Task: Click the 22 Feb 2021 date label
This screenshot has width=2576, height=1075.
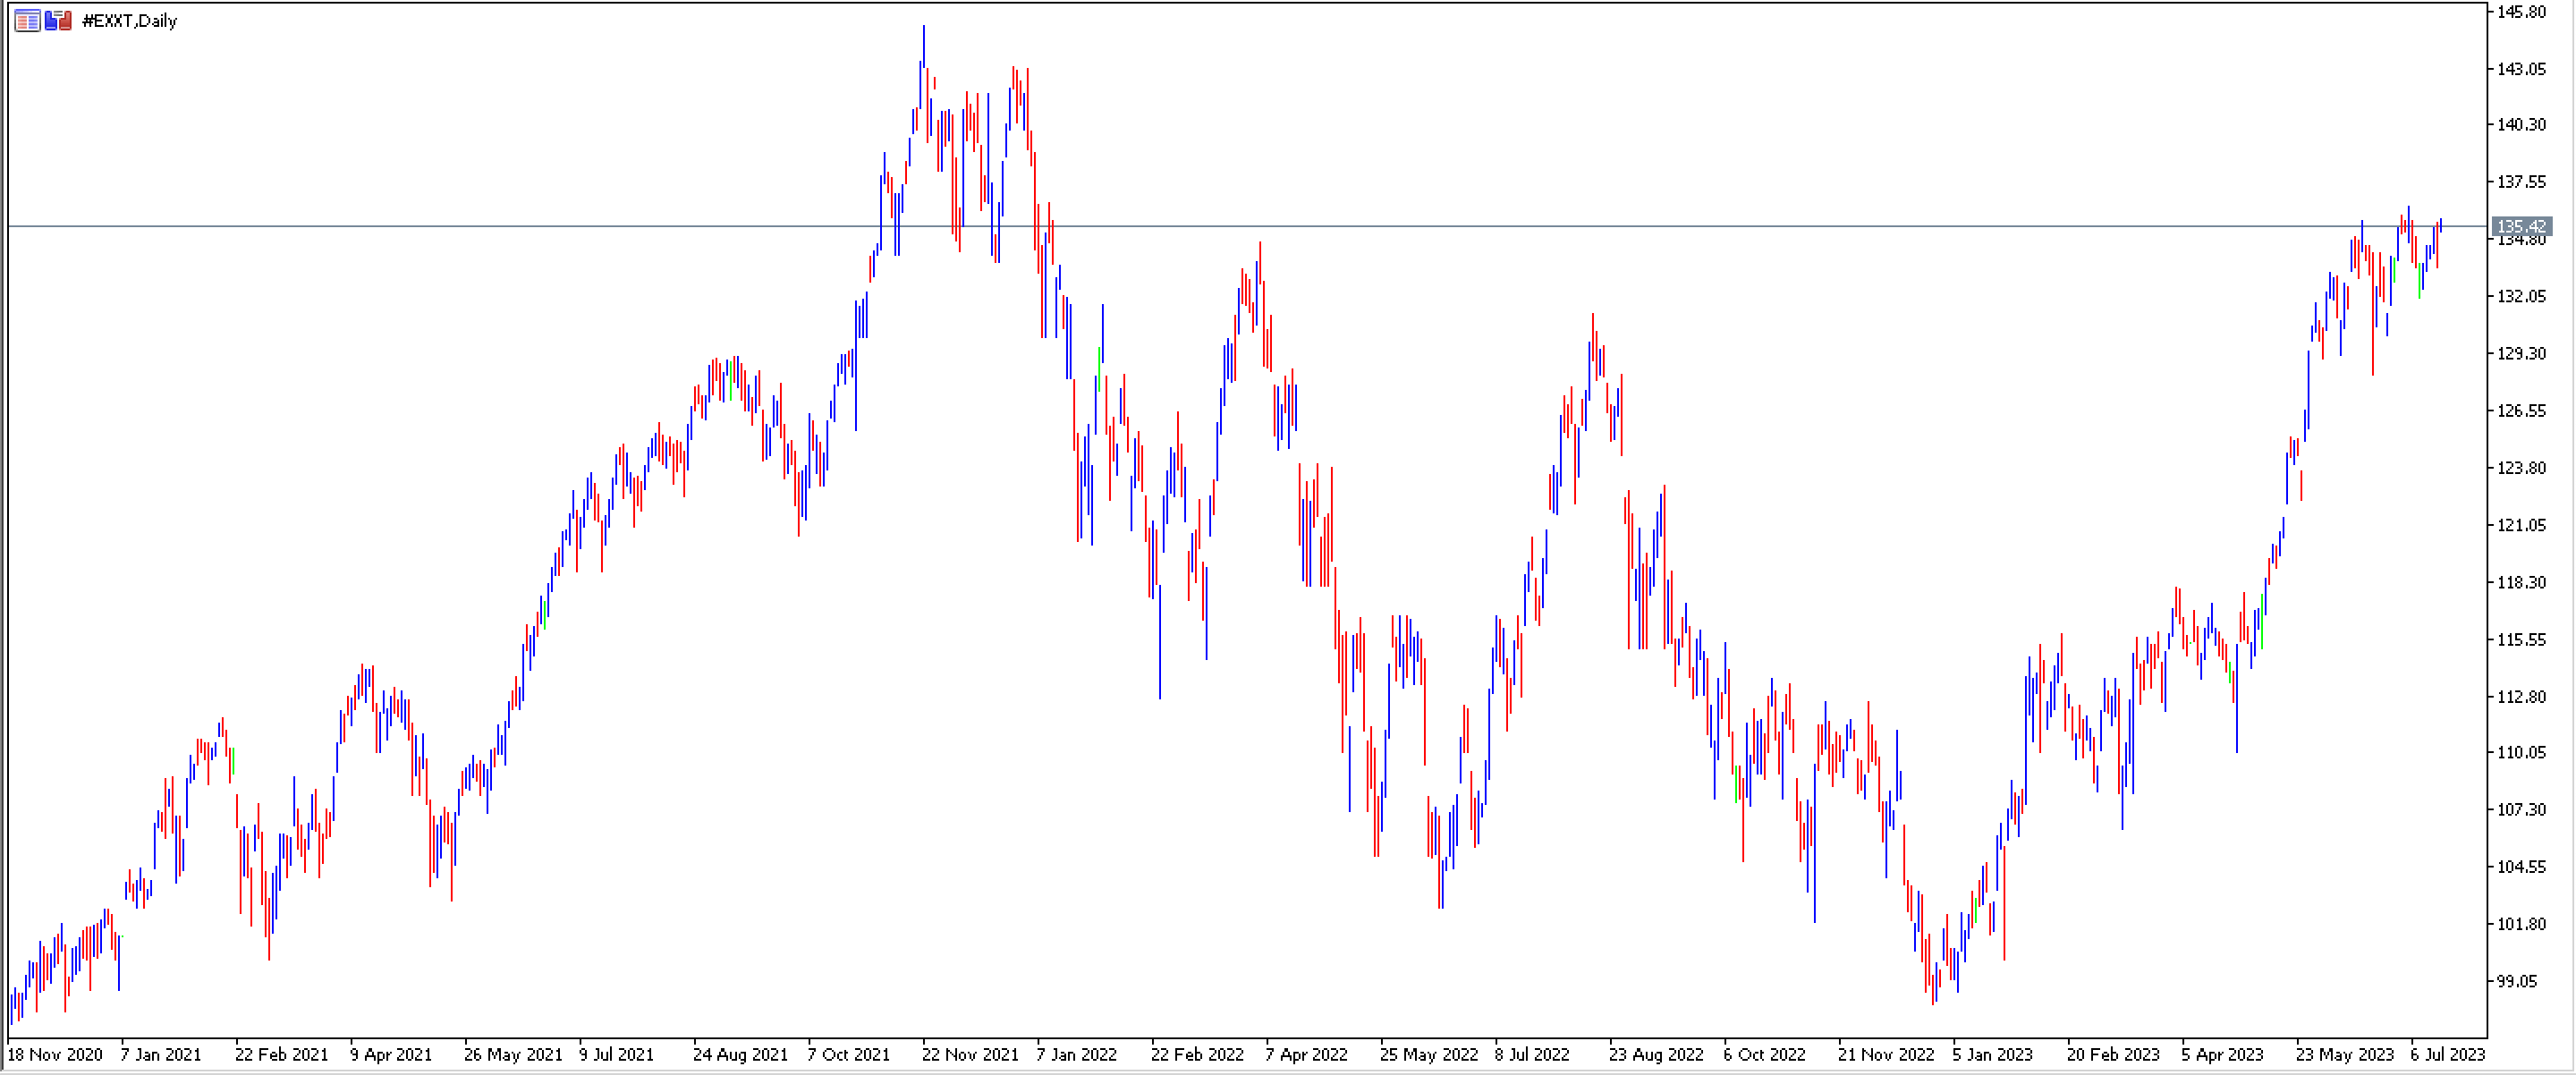Action: coord(282,1055)
